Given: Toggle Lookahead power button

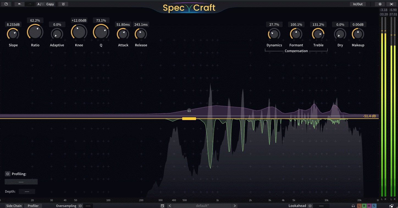Looking at the screenshot, I should click(310, 206).
